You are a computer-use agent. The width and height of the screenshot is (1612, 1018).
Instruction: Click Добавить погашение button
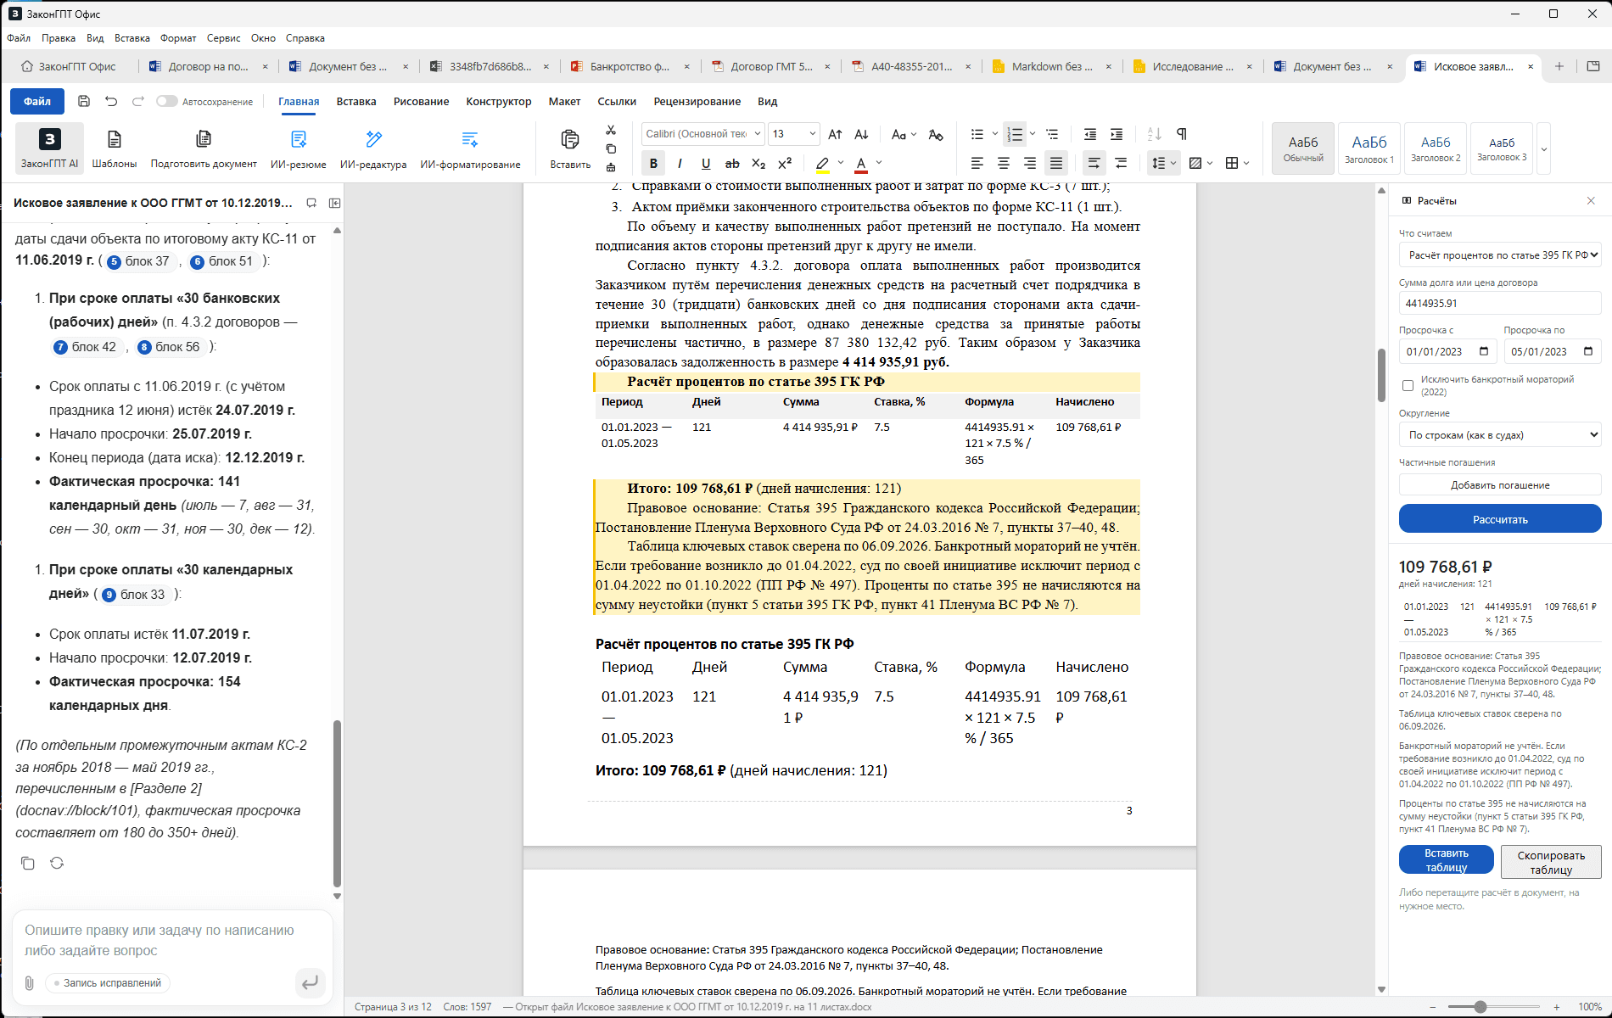point(1500,485)
